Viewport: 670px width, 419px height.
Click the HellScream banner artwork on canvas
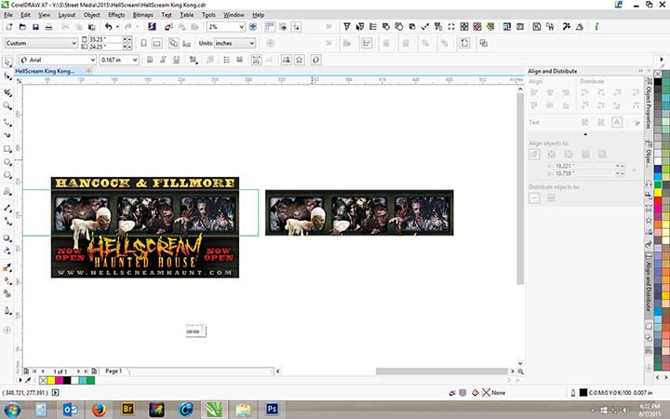pyautogui.click(x=145, y=227)
